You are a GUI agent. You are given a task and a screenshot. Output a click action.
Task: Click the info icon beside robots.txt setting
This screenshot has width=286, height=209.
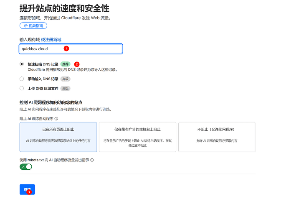[x=92, y=160]
